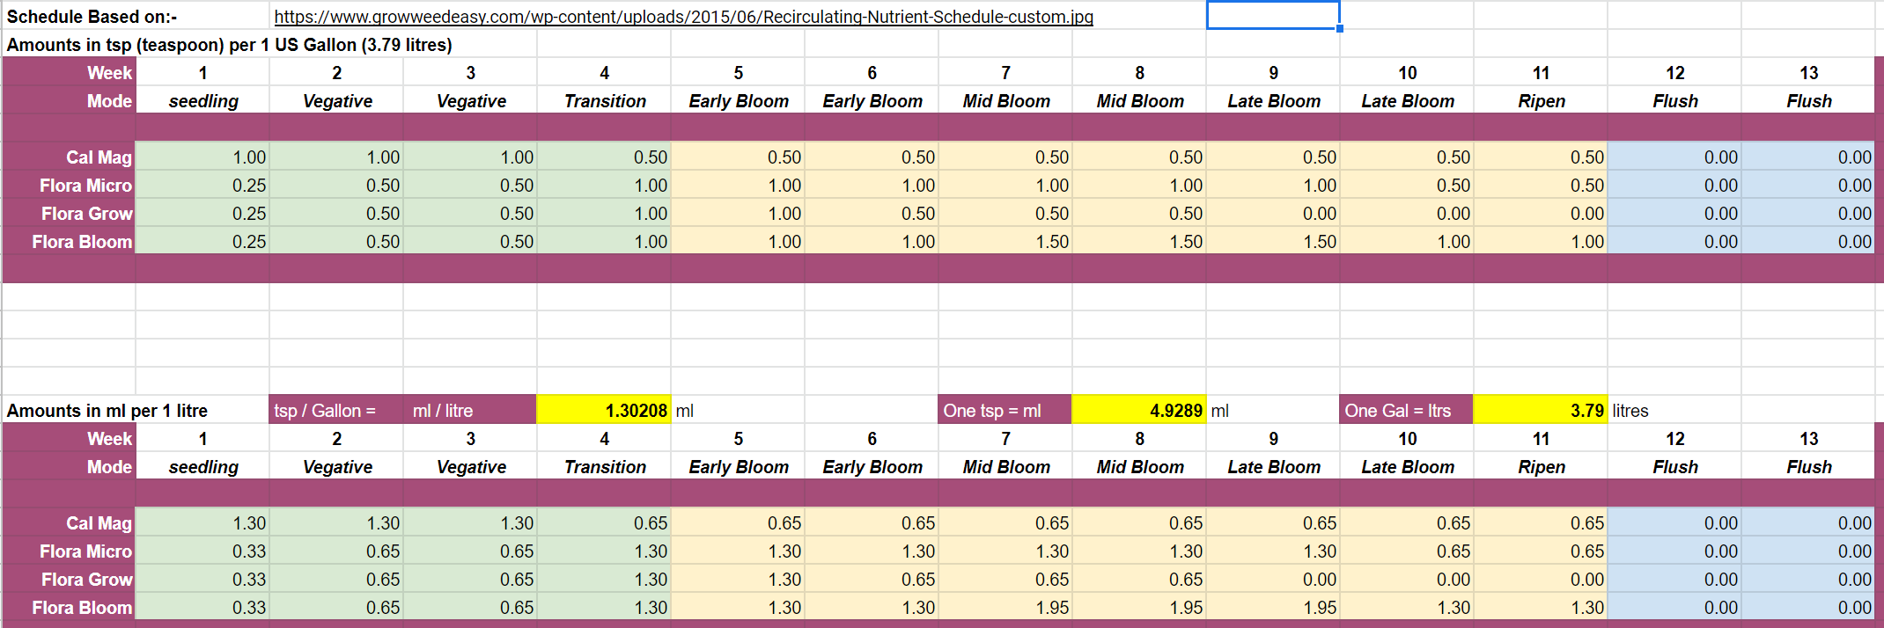Click the empty cell outlined in blue
1884x628 pixels.
(x=1272, y=16)
